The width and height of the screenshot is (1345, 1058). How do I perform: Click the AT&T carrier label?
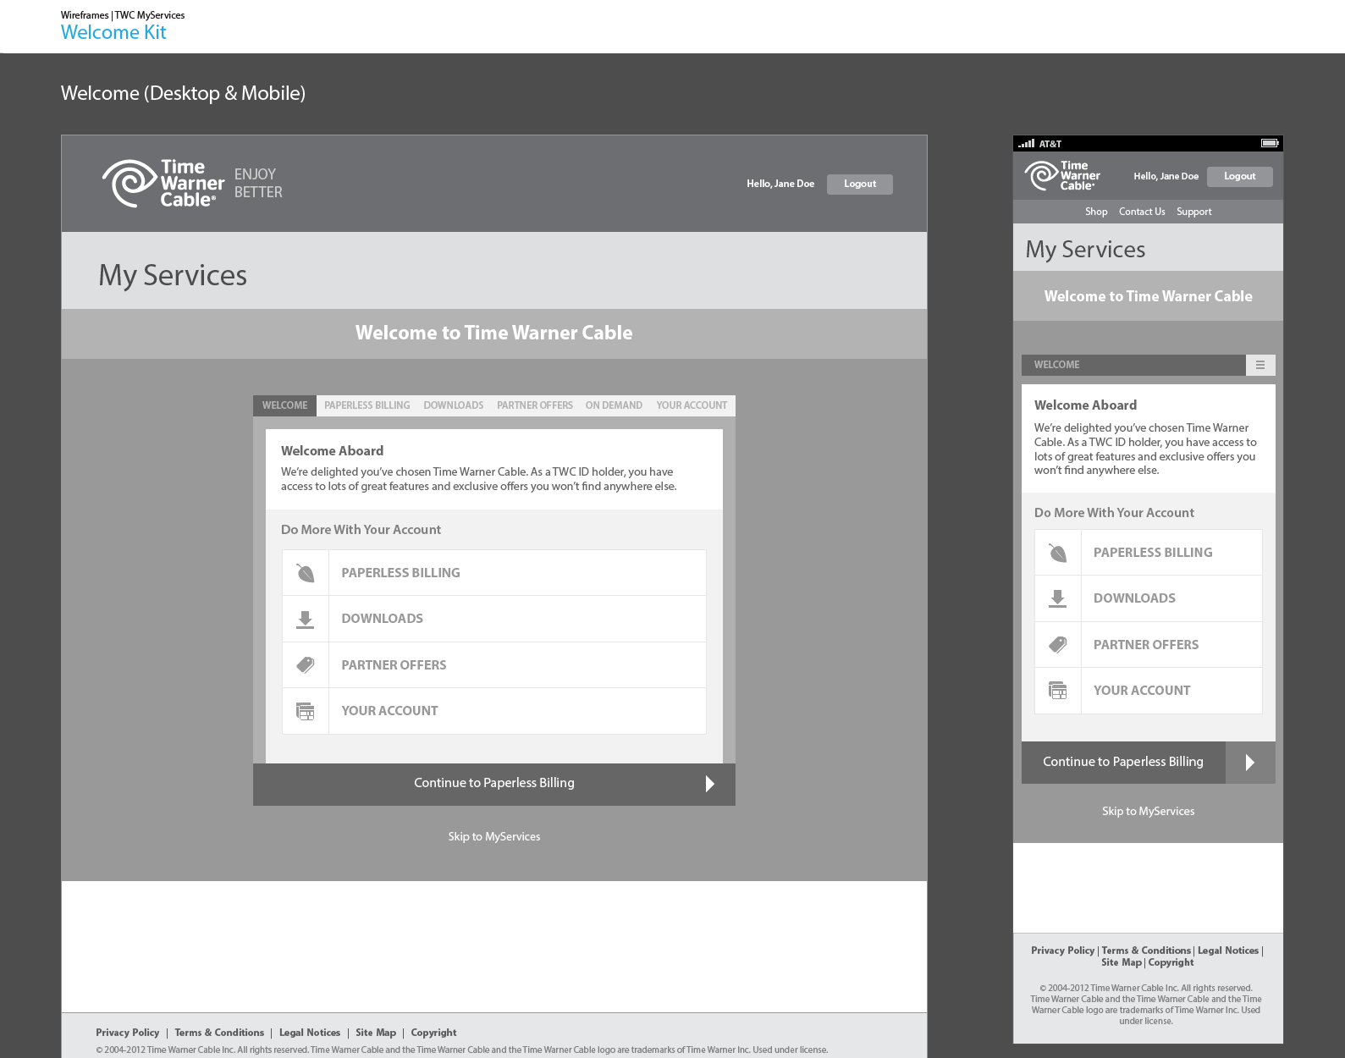pyautogui.click(x=1050, y=145)
